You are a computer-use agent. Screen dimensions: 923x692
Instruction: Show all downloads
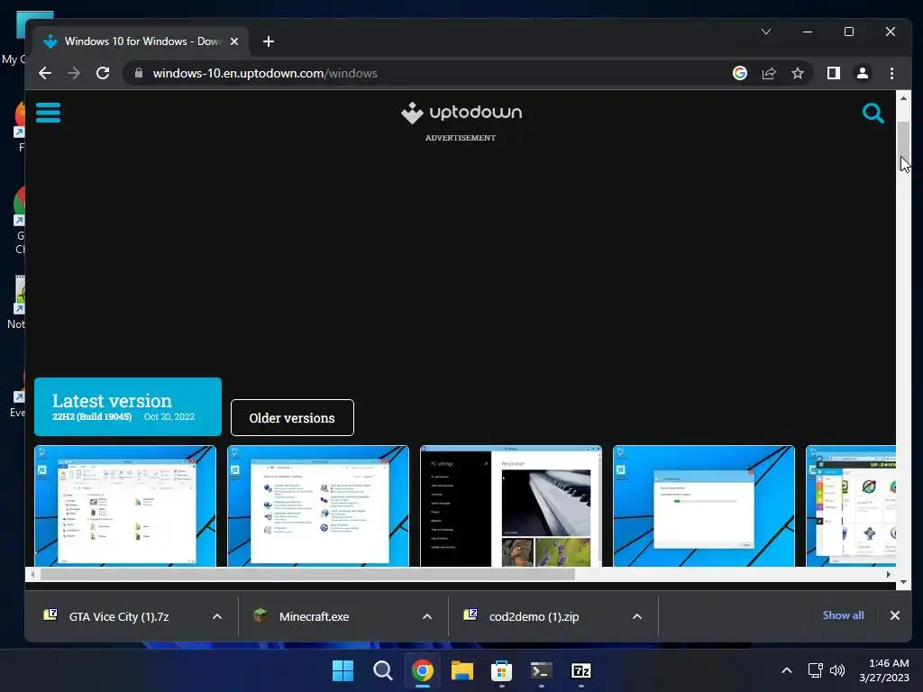(x=843, y=615)
